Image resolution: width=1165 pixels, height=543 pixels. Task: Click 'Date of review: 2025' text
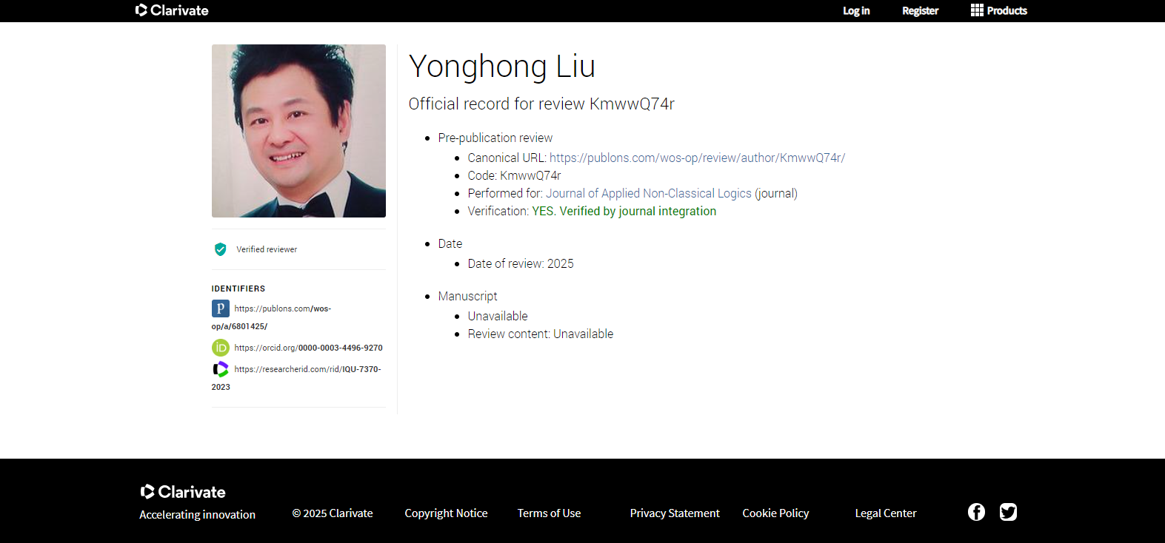tap(521, 263)
